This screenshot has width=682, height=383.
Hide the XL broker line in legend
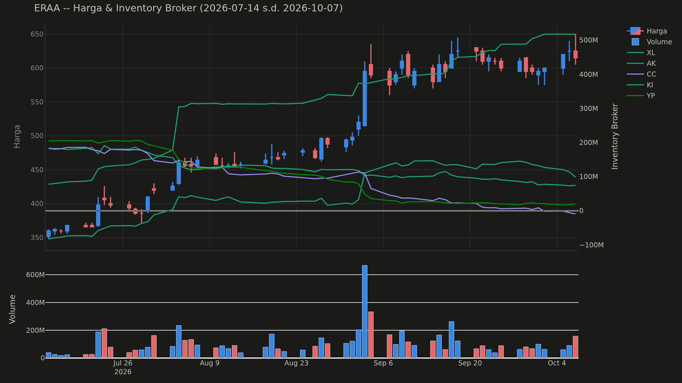tap(641, 53)
